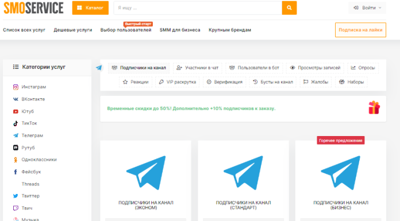Screen dimensions: 400x221
Task: Open Подписчики на канал (Стандарт) card image
Action: (243, 173)
